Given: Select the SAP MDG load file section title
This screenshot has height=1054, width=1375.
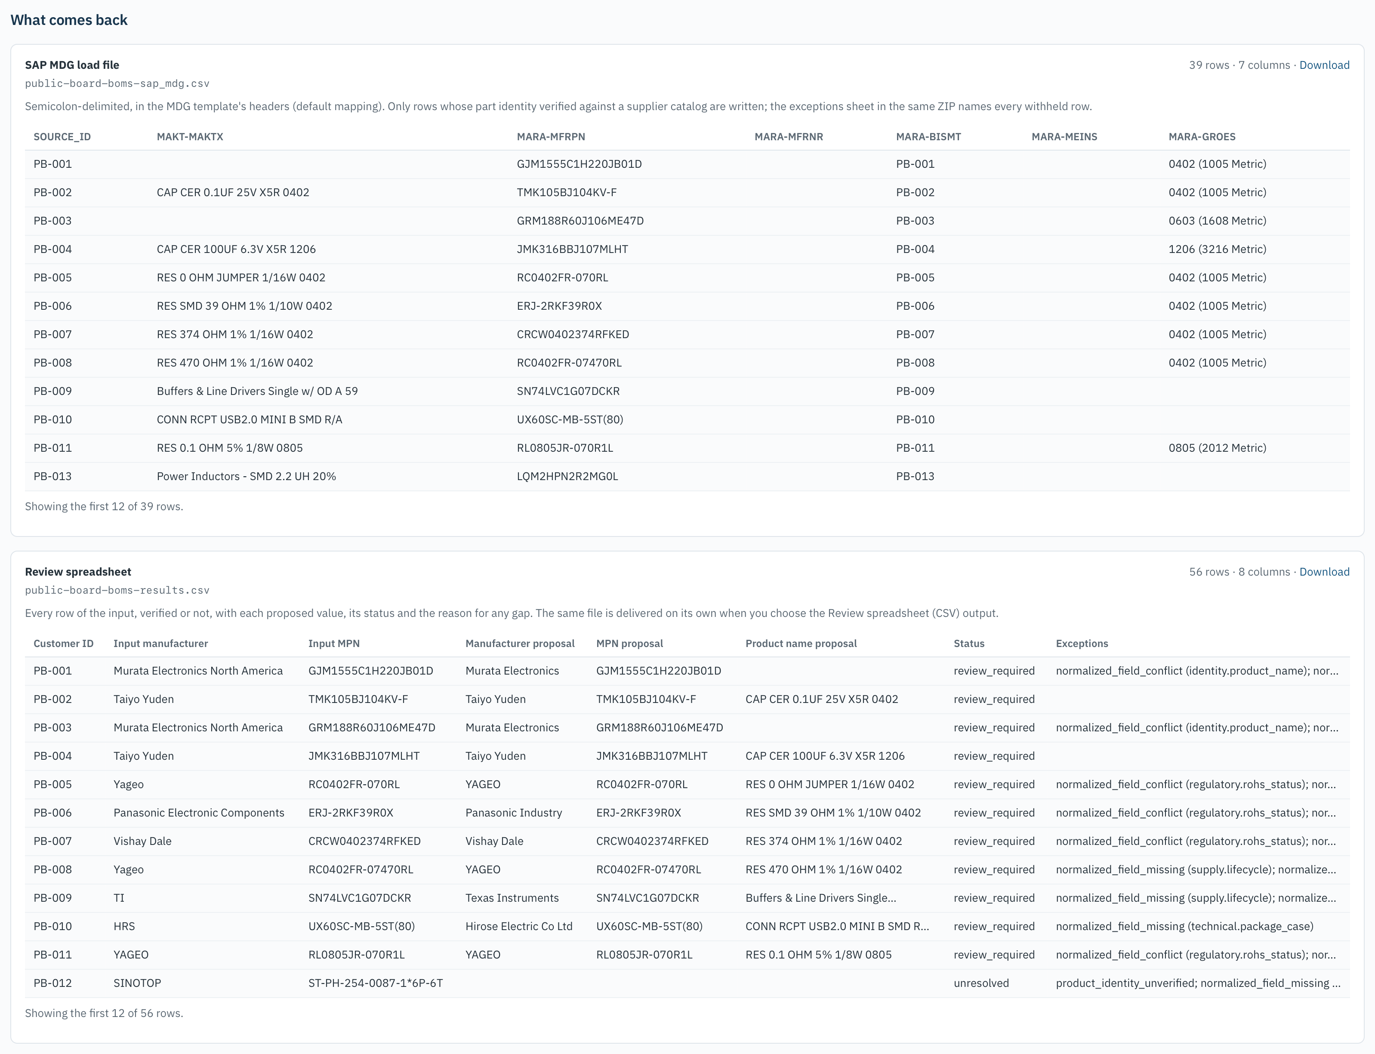Looking at the screenshot, I should [72, 65].
